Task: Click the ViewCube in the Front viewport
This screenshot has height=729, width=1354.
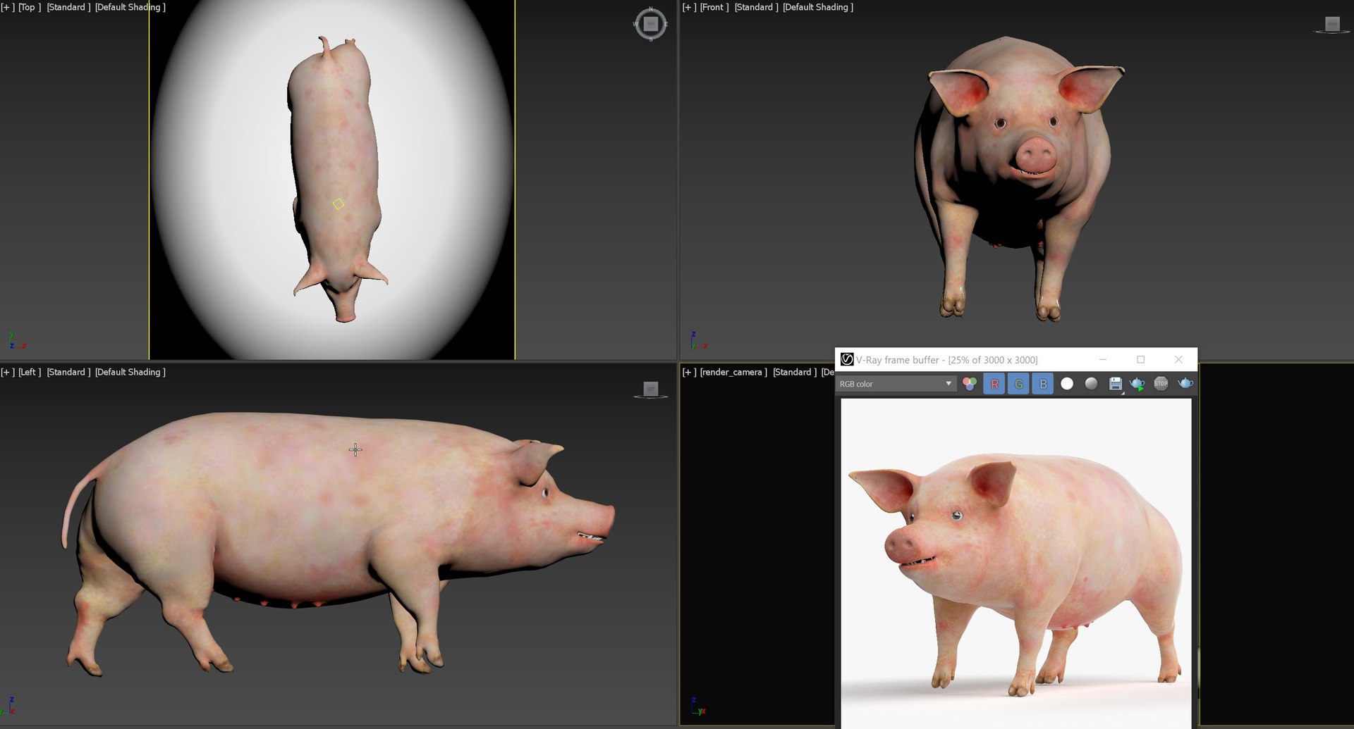Action: pos(1332,25)
